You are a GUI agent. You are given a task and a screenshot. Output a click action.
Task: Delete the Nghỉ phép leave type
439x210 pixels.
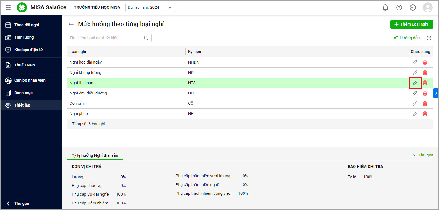point(425,114)
